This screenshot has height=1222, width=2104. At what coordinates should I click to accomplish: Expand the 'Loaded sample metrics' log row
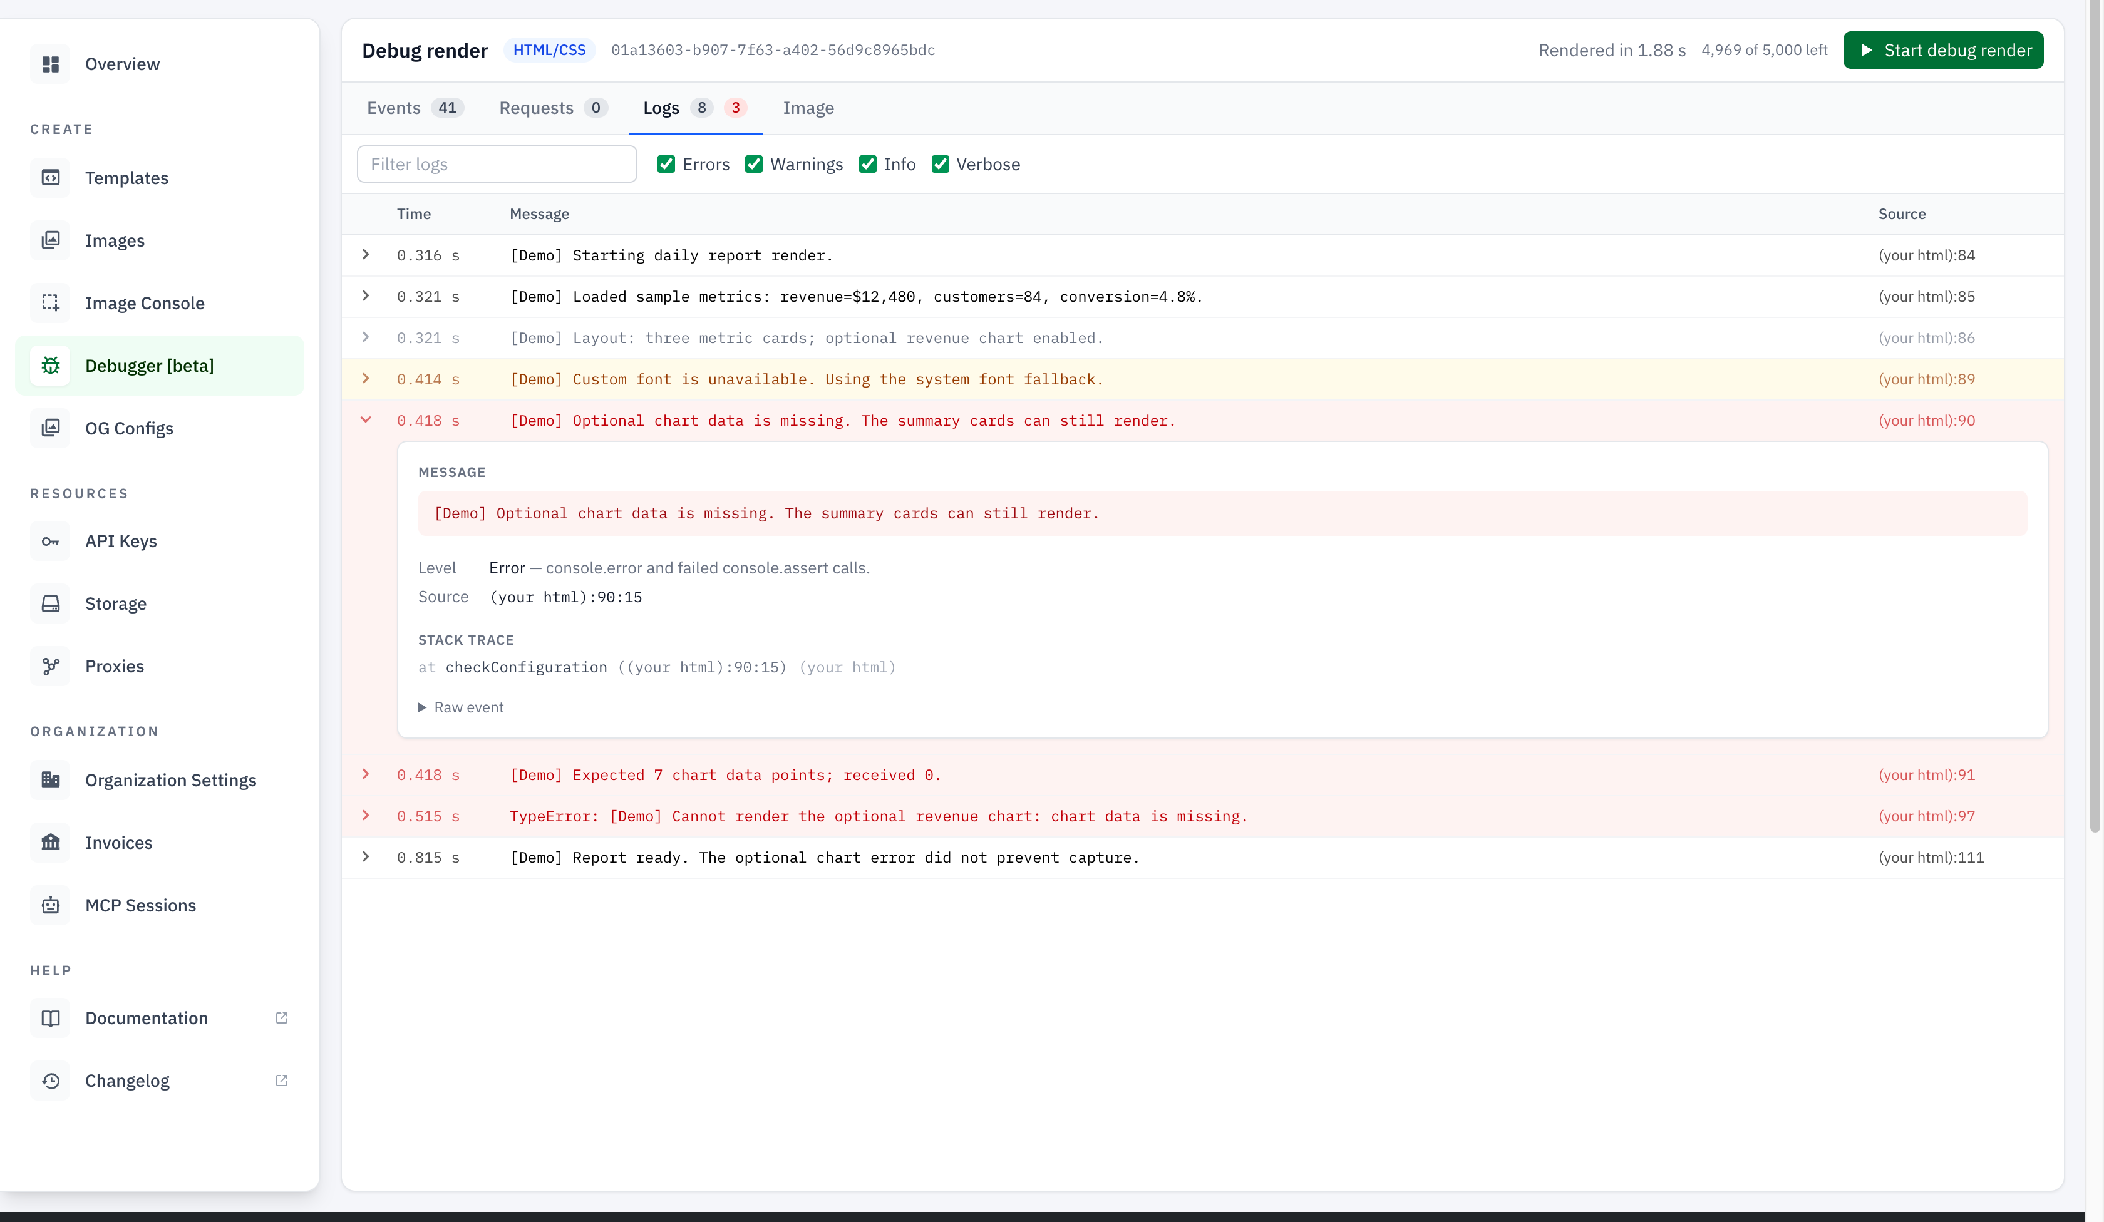tap(366, 296)
